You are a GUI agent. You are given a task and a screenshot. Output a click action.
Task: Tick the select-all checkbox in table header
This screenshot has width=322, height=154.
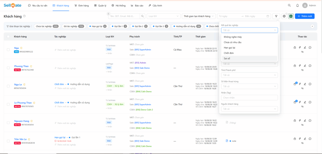point(8,36)
